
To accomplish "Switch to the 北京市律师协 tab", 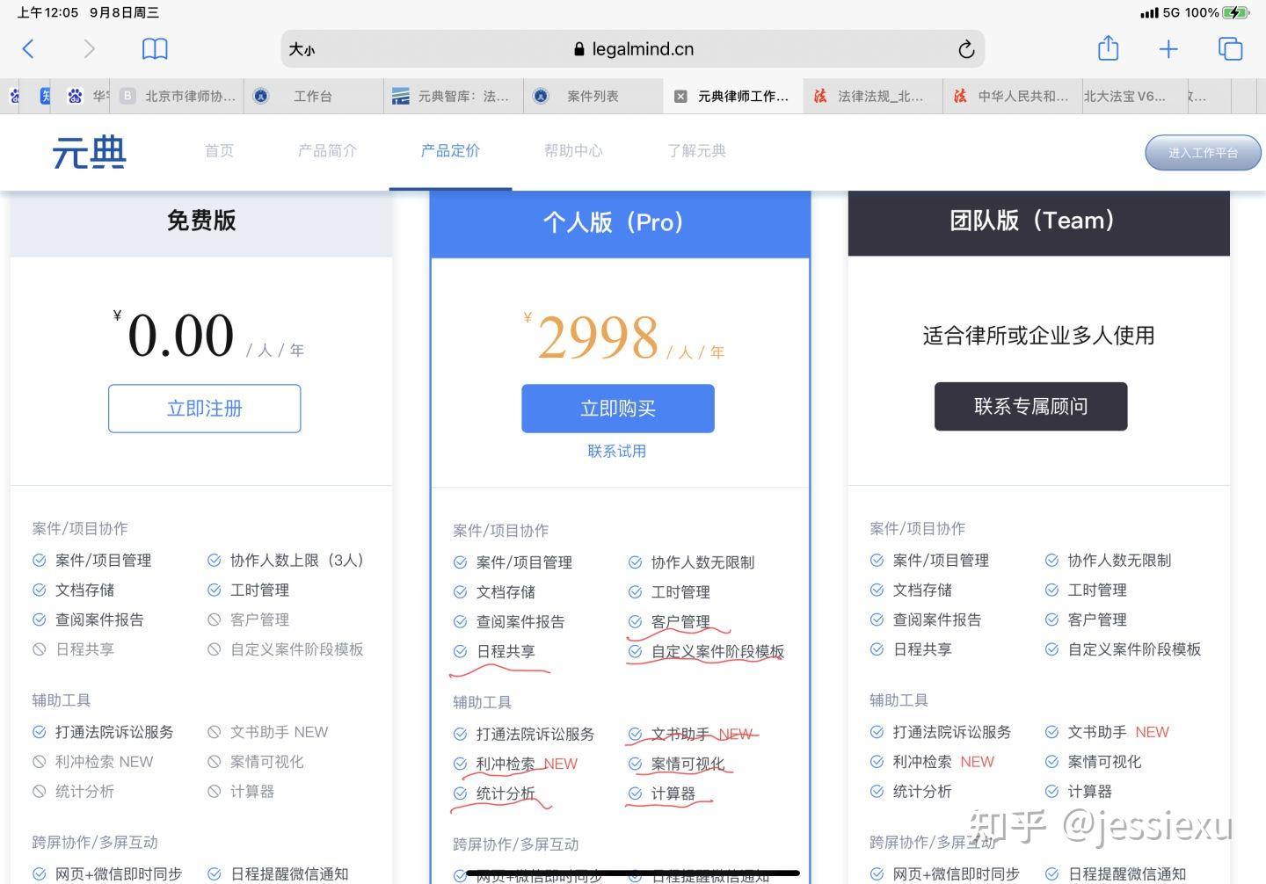I will point(178,97).
